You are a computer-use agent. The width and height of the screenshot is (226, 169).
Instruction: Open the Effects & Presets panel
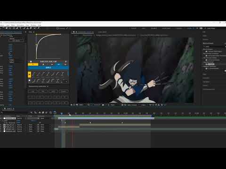pyautogui.click(x=208, y=43)
